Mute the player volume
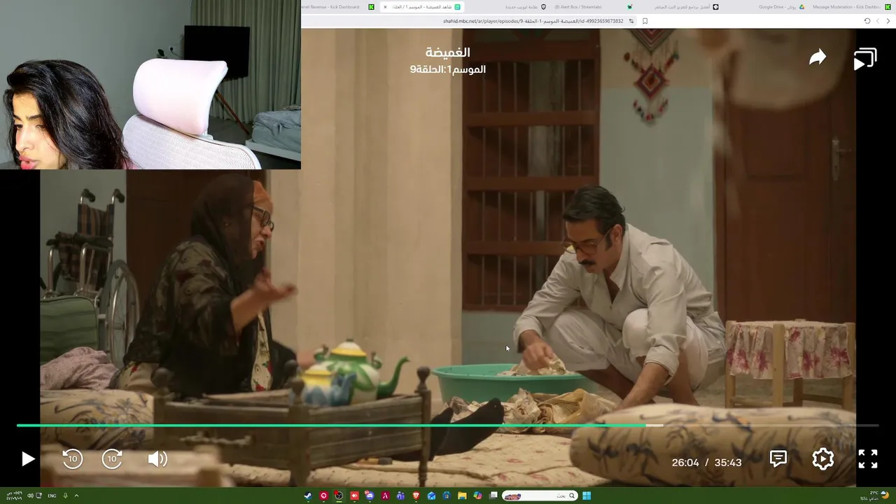Viewport: 896px width, 504px height. [157, 459]
